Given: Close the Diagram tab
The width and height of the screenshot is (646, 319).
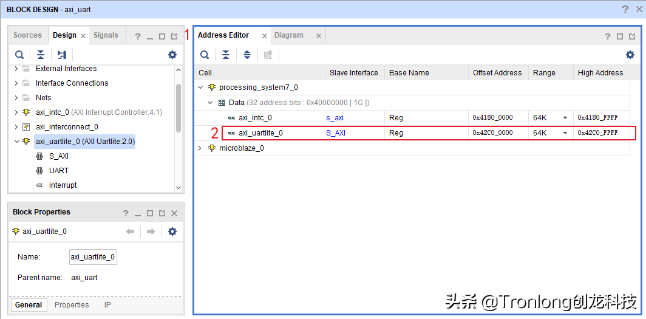Looking at the screenshot, I should 319,36.
